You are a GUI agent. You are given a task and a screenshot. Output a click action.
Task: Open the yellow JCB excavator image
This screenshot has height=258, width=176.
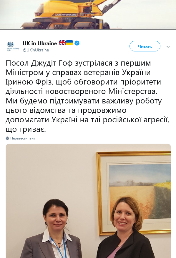[x=88, y=14]
